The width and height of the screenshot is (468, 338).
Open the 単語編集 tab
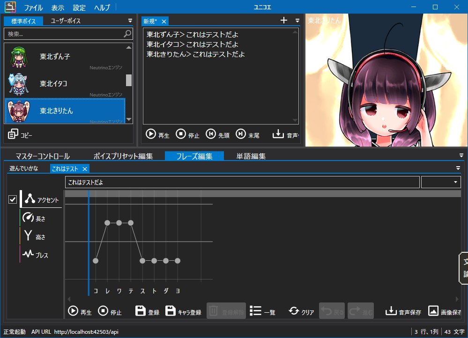click(x=251, y=156)
